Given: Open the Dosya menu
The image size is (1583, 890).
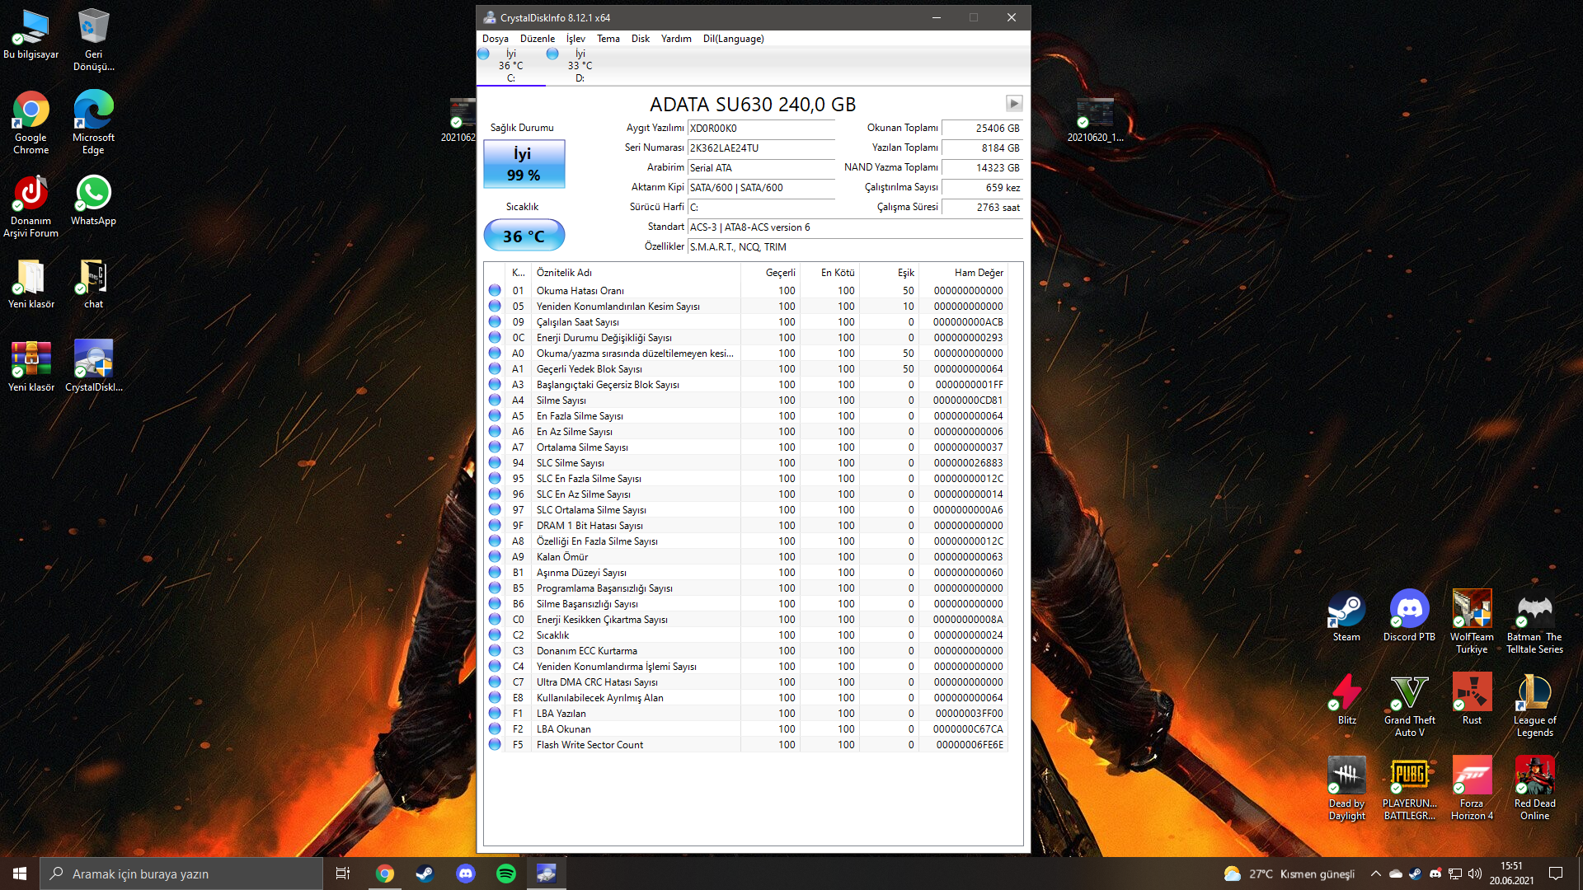Looking at the screenshot, I should [x=495, y=39].
